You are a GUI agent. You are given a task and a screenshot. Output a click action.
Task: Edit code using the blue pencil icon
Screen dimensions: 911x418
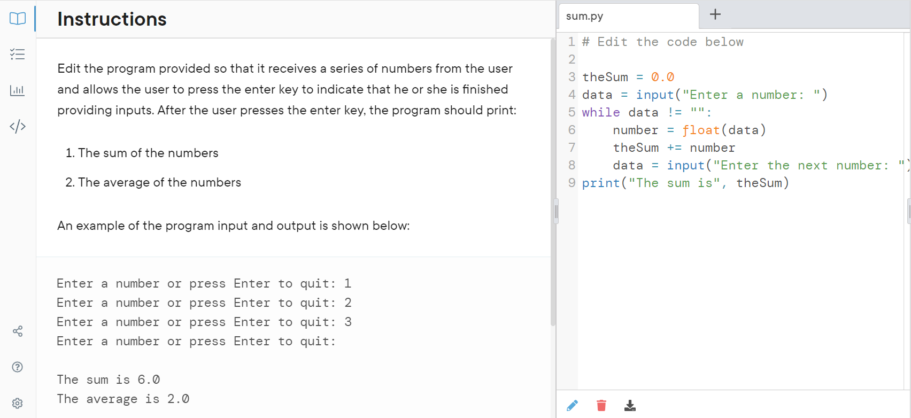[x=572, y=406]
